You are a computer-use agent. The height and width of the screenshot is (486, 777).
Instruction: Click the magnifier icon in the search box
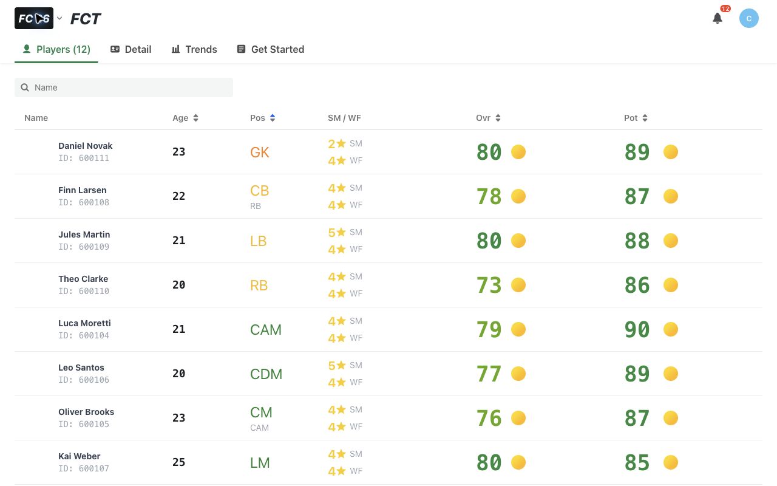(x=25, y=87)
